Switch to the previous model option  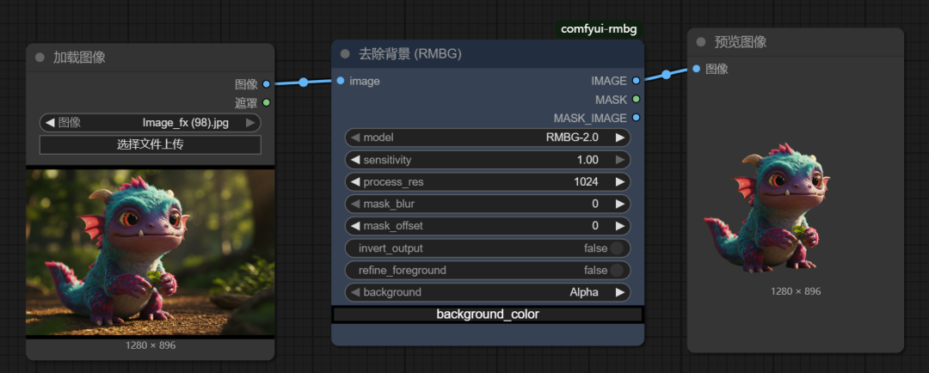pos(355,138)
